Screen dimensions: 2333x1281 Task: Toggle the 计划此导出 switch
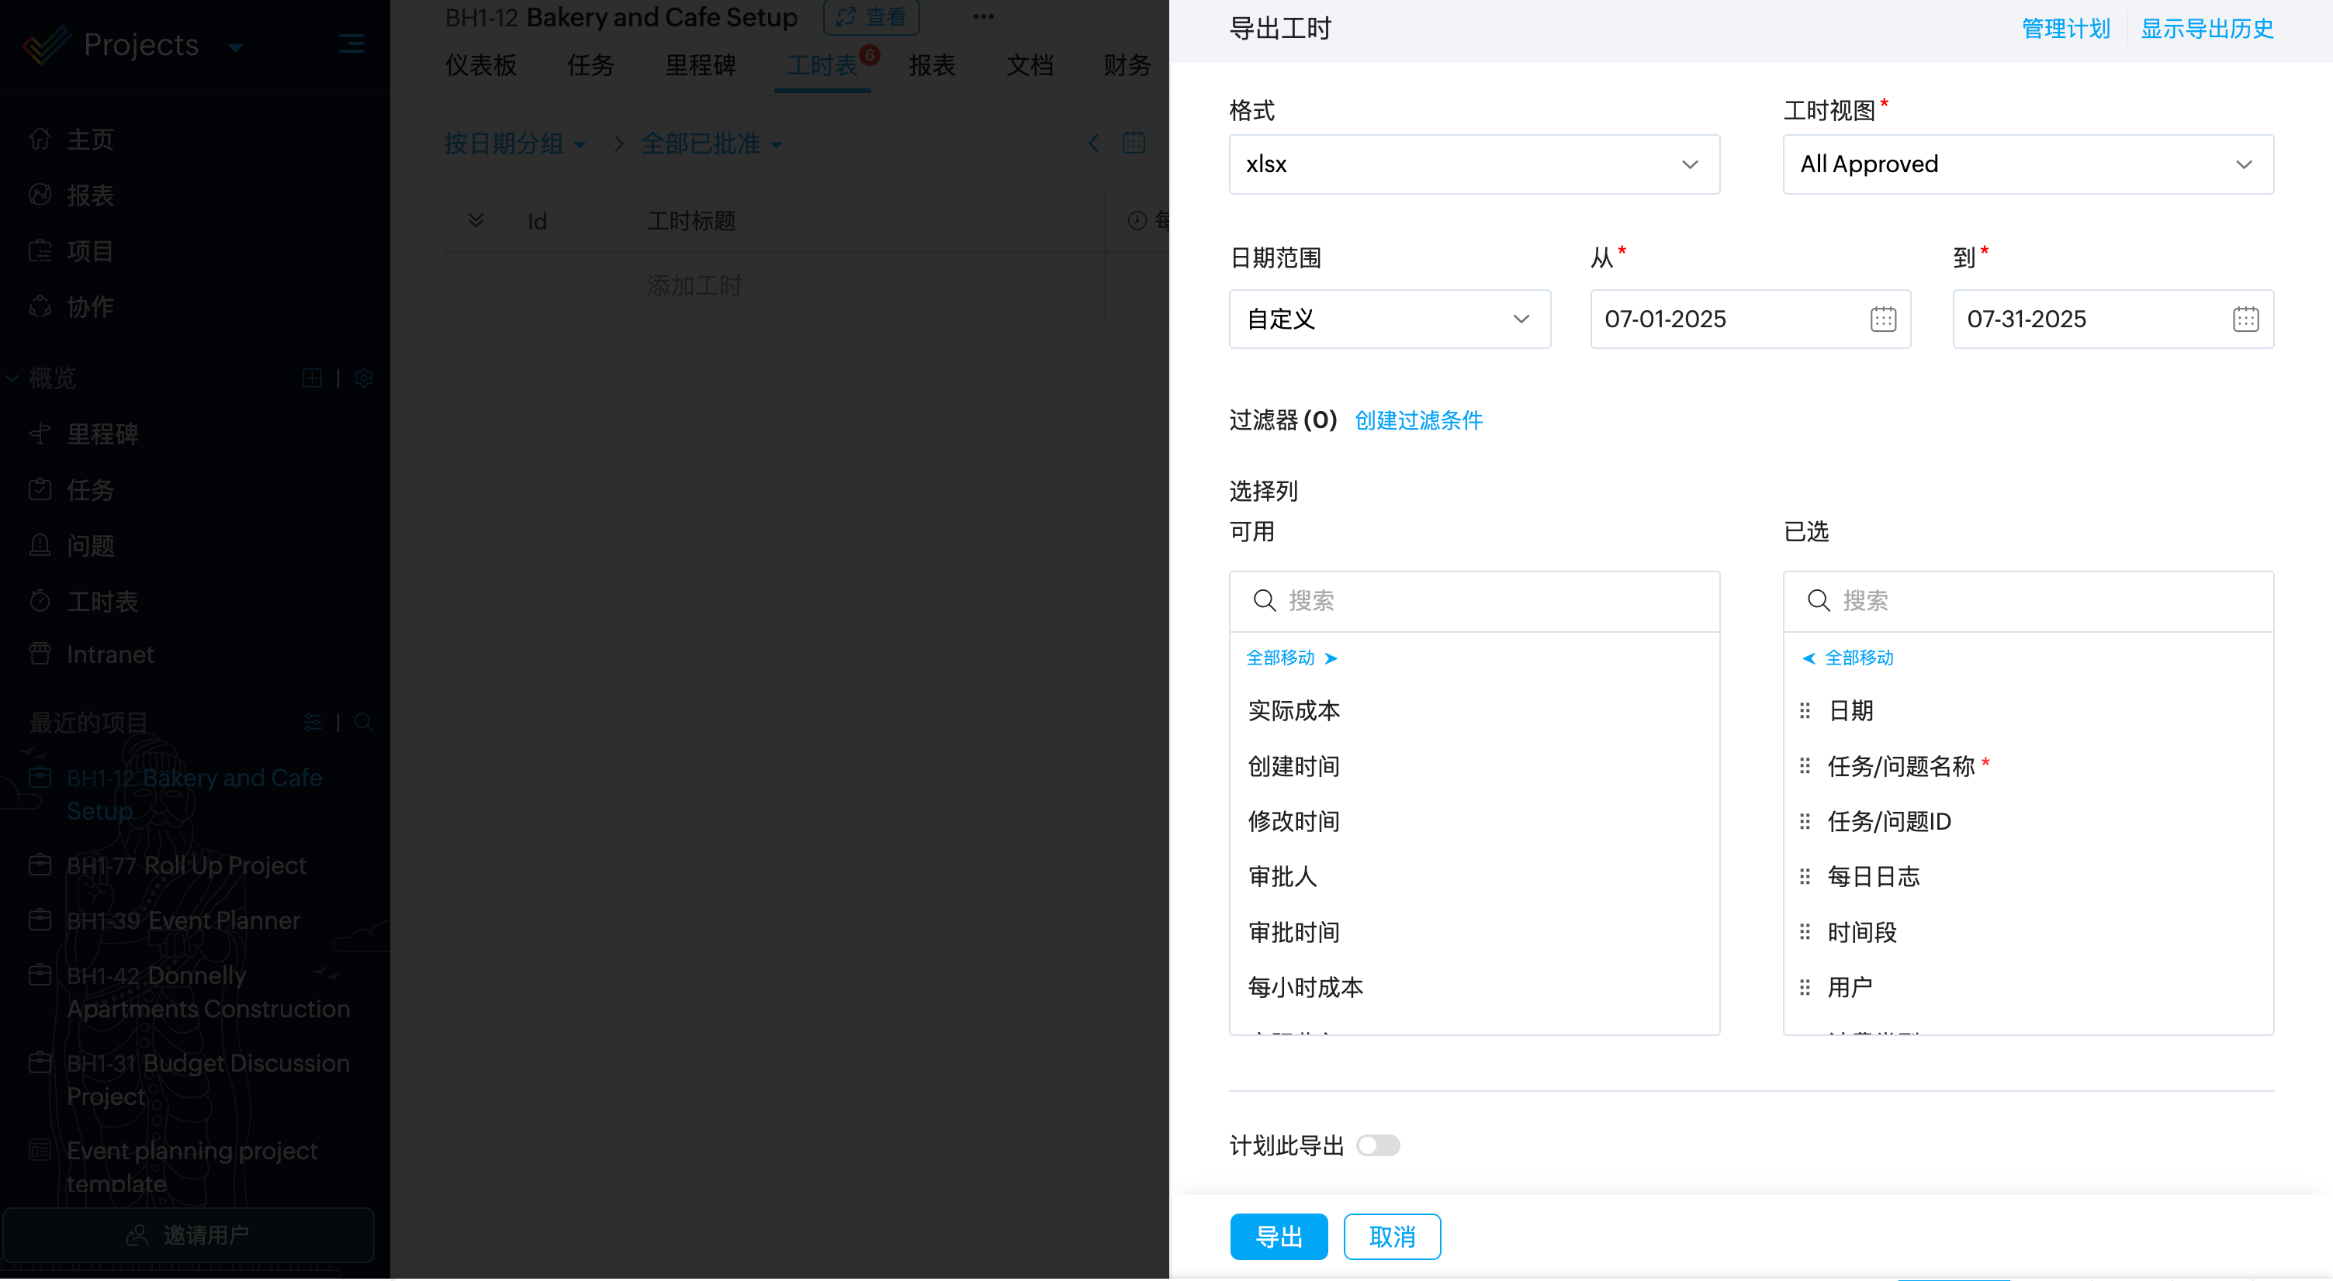pos(1379,1146)
